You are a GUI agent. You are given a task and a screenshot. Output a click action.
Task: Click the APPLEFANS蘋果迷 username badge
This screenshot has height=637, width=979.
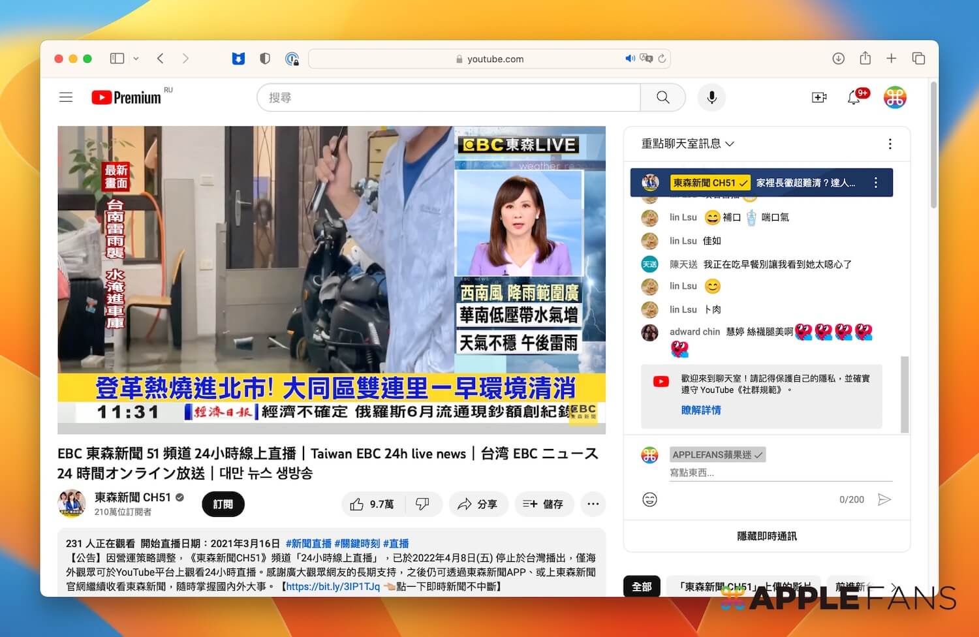(717, 455)
